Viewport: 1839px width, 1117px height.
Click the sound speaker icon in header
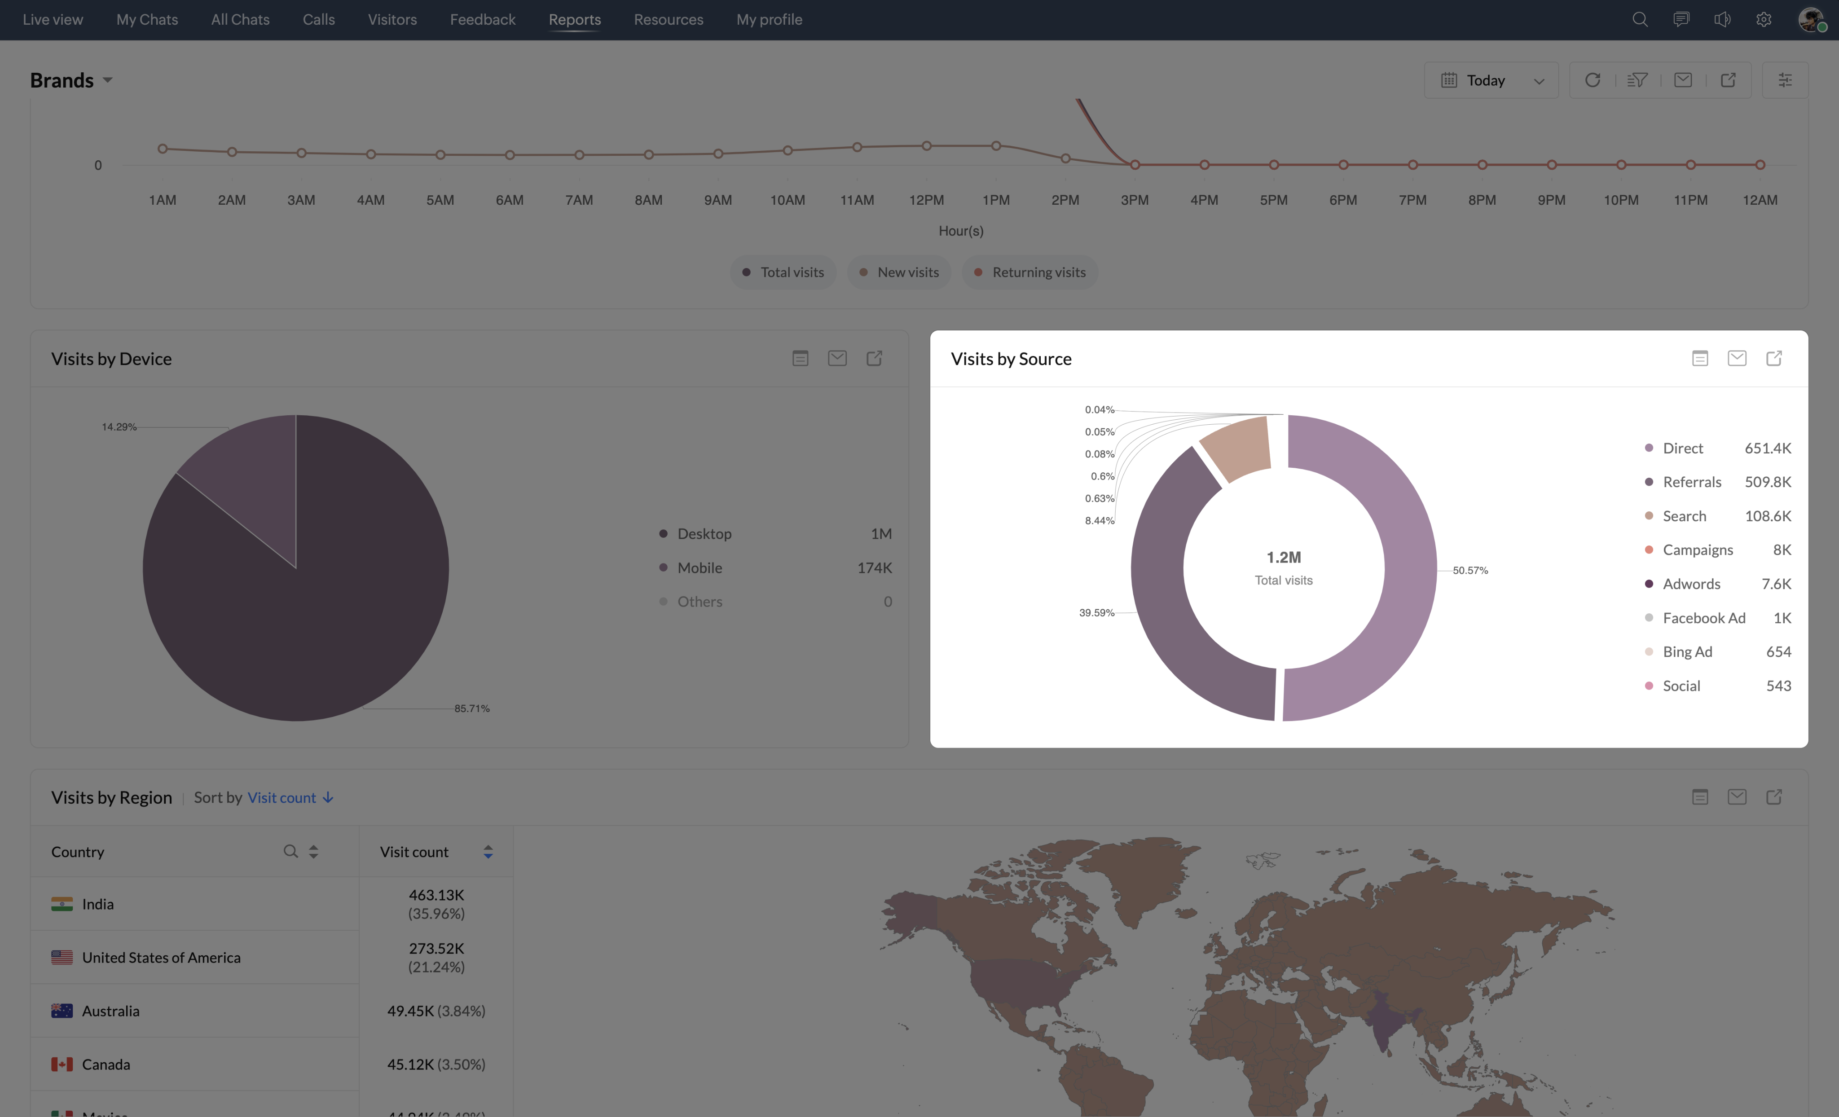pyautogui.click(x=1722, y=19)
